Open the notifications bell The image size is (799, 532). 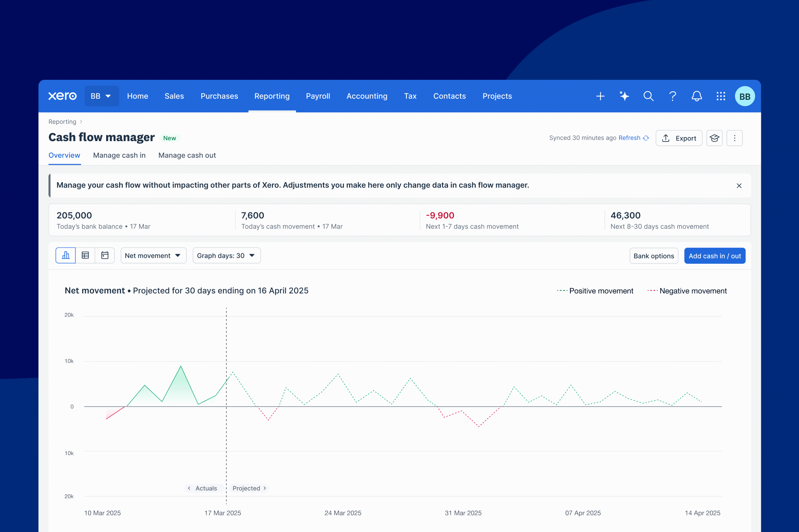697,96
